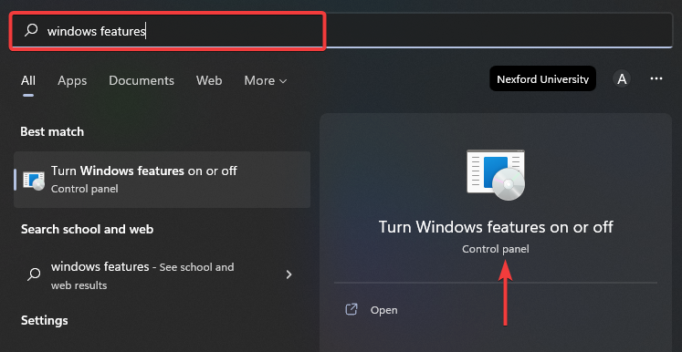682x352 pixels.
Task: Open the Documents filter tab
Action: click(x=142, y=80)
